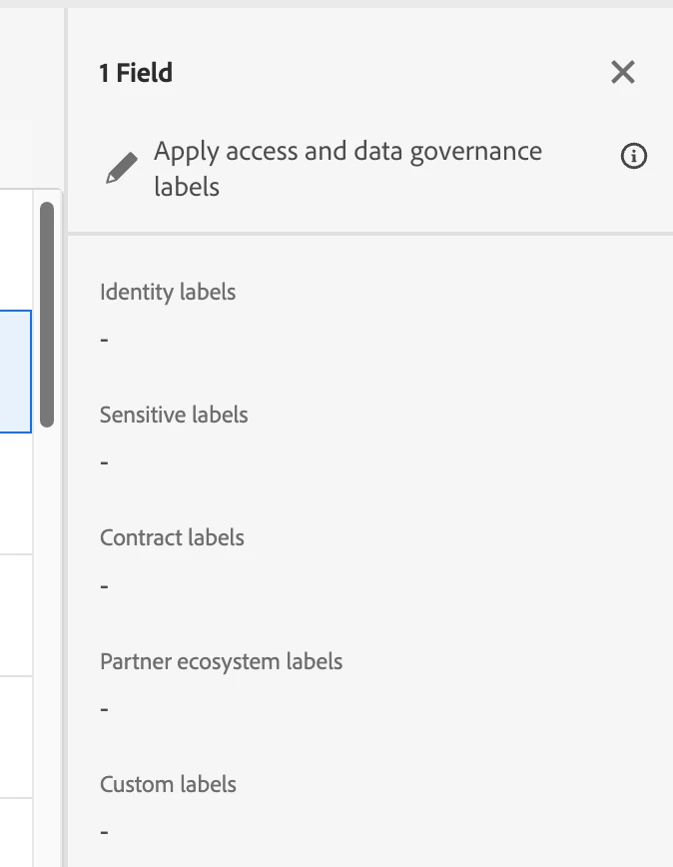The width and height of the screenshot is (673, 867).
Task: Click the dash value under Contract labels
Action: click(x=105, y=585)
